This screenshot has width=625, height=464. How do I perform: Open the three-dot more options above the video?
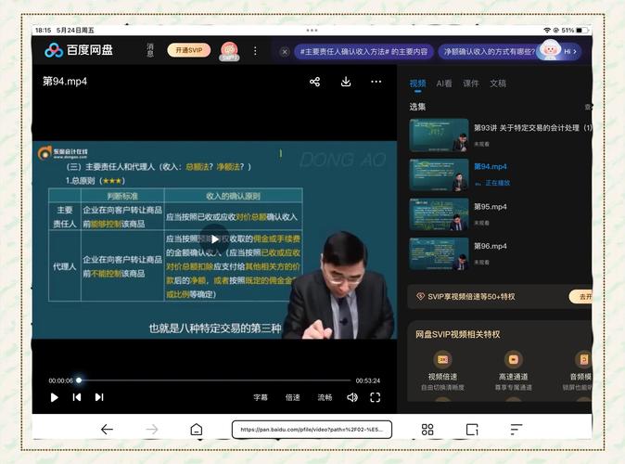click(376, 82)
